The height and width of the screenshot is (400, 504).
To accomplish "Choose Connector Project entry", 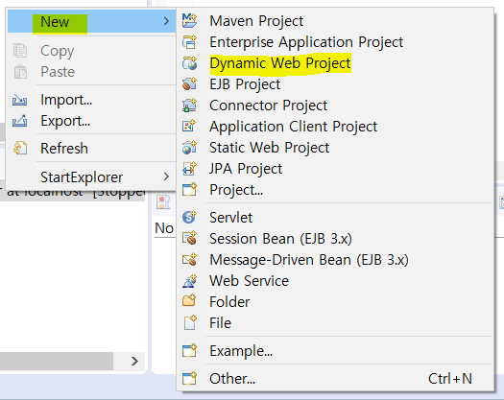I will tap(335, 106).
